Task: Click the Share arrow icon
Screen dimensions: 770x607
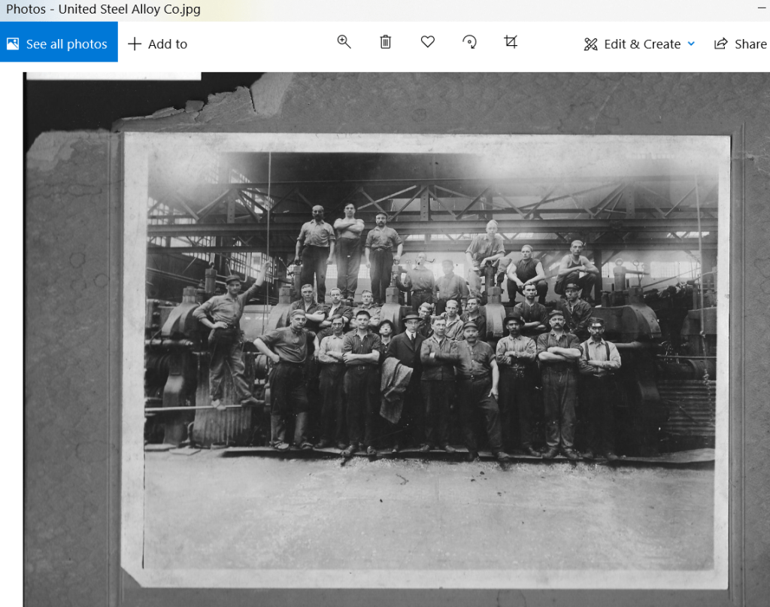Action: [x=721, y=44]
